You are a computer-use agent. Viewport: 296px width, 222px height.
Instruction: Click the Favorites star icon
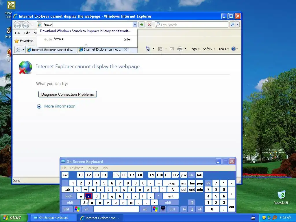click(x=17, y=41)
